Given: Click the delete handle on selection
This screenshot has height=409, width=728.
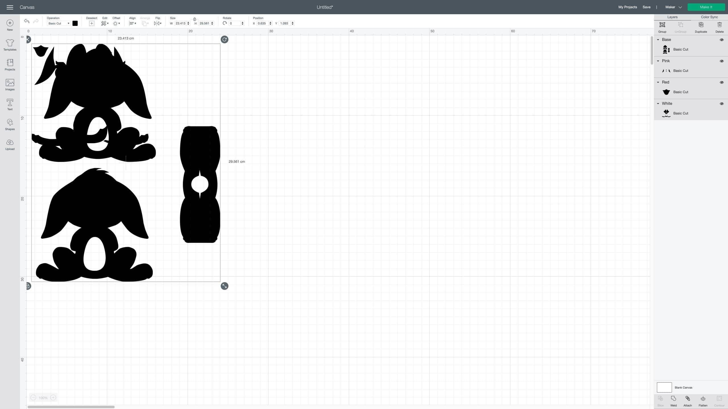Looking at the screenshot, I should 28,39.
